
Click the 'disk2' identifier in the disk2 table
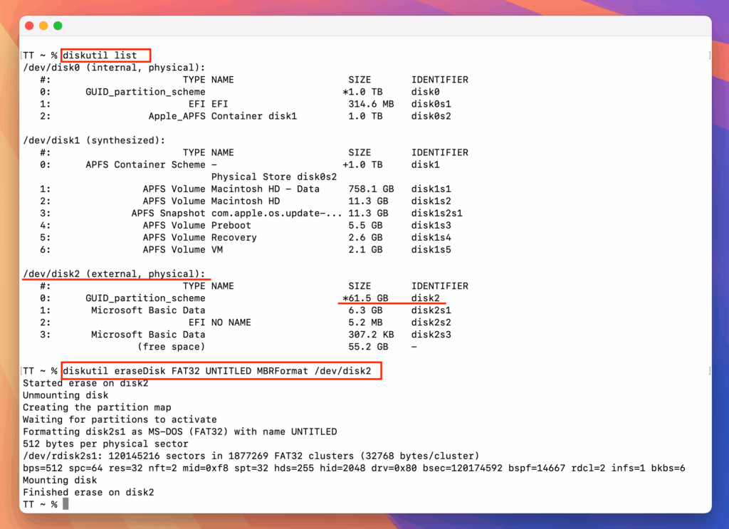coord(426,298)
